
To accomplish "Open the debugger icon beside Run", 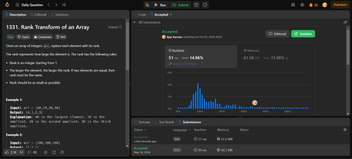I will [147, 5].
